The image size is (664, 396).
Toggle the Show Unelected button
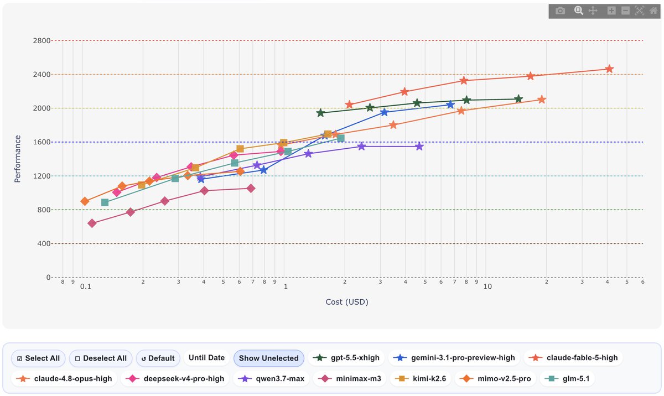[269, 358]
